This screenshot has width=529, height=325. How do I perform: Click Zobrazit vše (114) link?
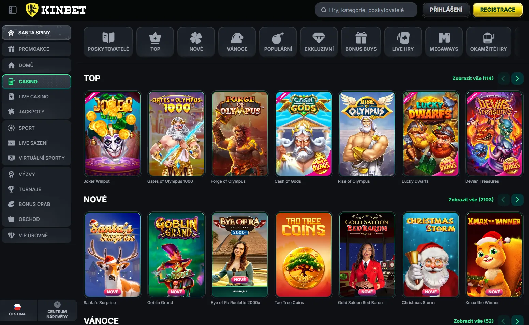473,78
